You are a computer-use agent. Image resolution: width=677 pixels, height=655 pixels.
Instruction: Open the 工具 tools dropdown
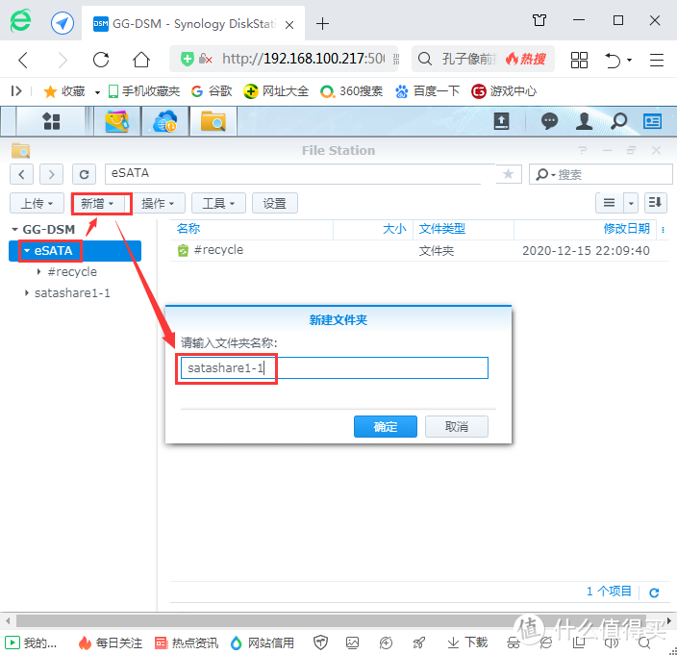click(x=218, y=203)
